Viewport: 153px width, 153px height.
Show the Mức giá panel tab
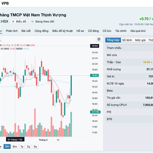(x=140, y=40)
